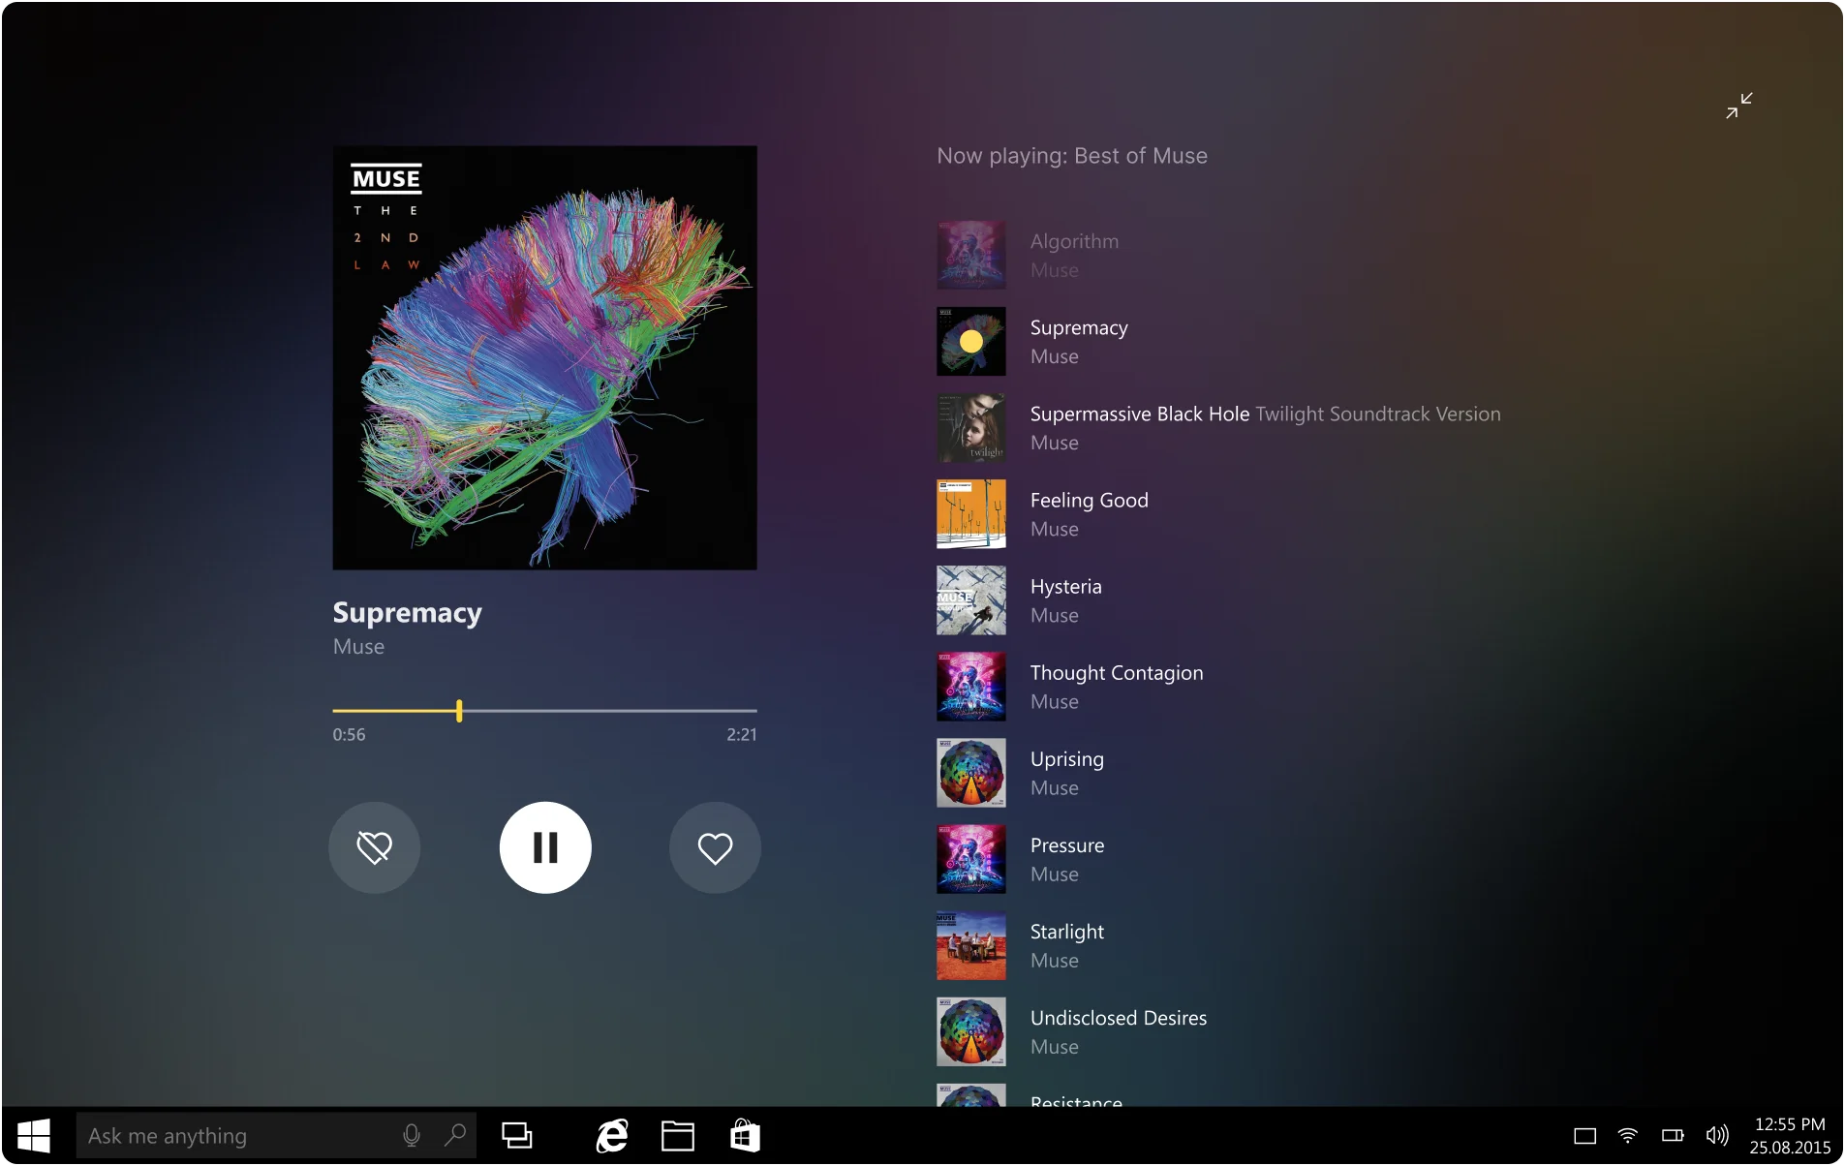Click the Undisclosed Desires album thumbnail

point(971,1031)
